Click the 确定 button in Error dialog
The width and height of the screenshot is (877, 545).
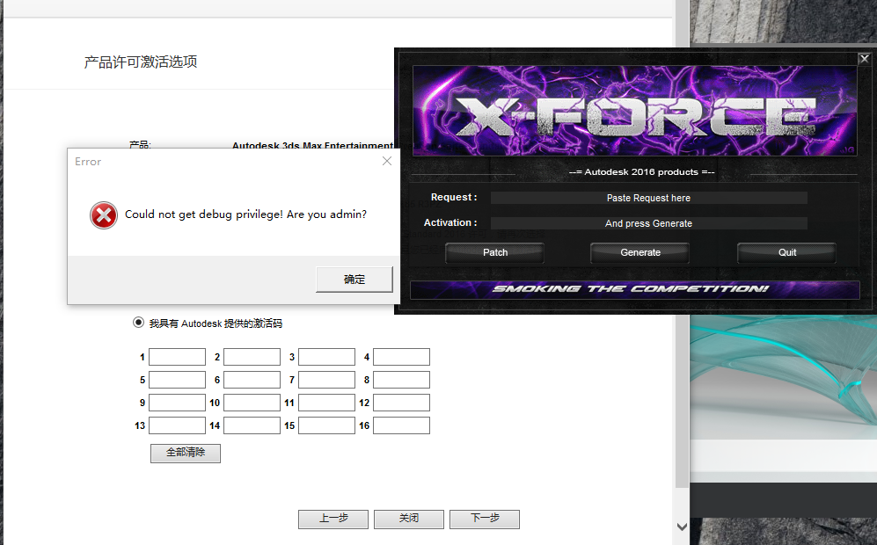pos(354,279)
